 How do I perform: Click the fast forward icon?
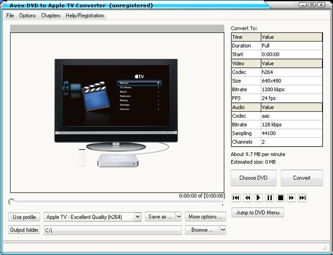click(x=291, y=198)
